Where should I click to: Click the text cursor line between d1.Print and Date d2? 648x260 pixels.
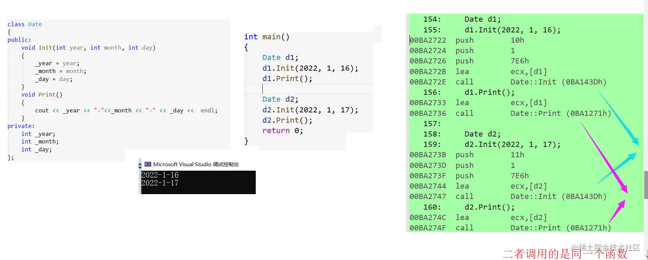308,89
